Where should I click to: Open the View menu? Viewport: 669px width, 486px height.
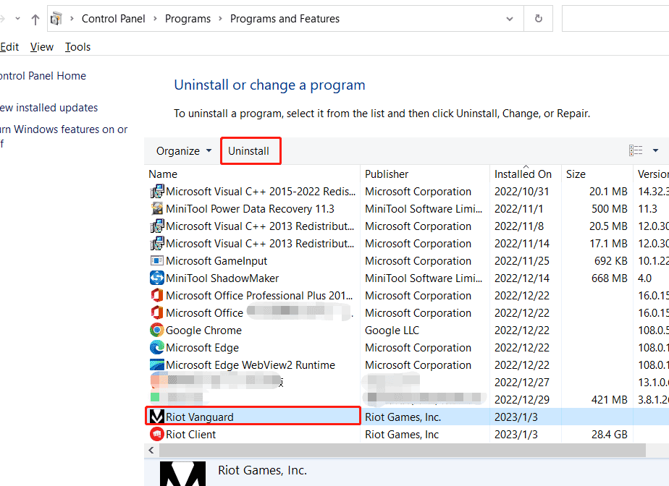coord(42,47)
